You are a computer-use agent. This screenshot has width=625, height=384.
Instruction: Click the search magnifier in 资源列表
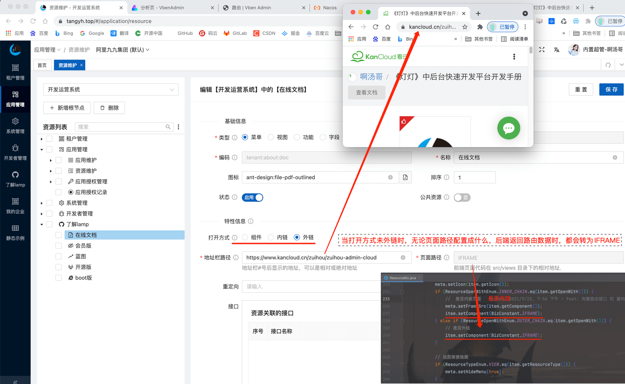click(168, 127)
